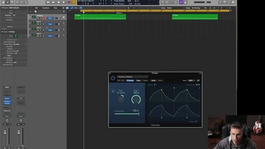Screen dimensions: 265x149
Task: Click the Catch Playhead button
Action: 81,8
